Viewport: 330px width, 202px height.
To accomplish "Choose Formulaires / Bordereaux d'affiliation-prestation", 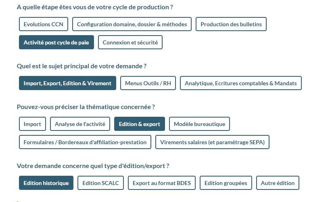I will pos(85,142).
